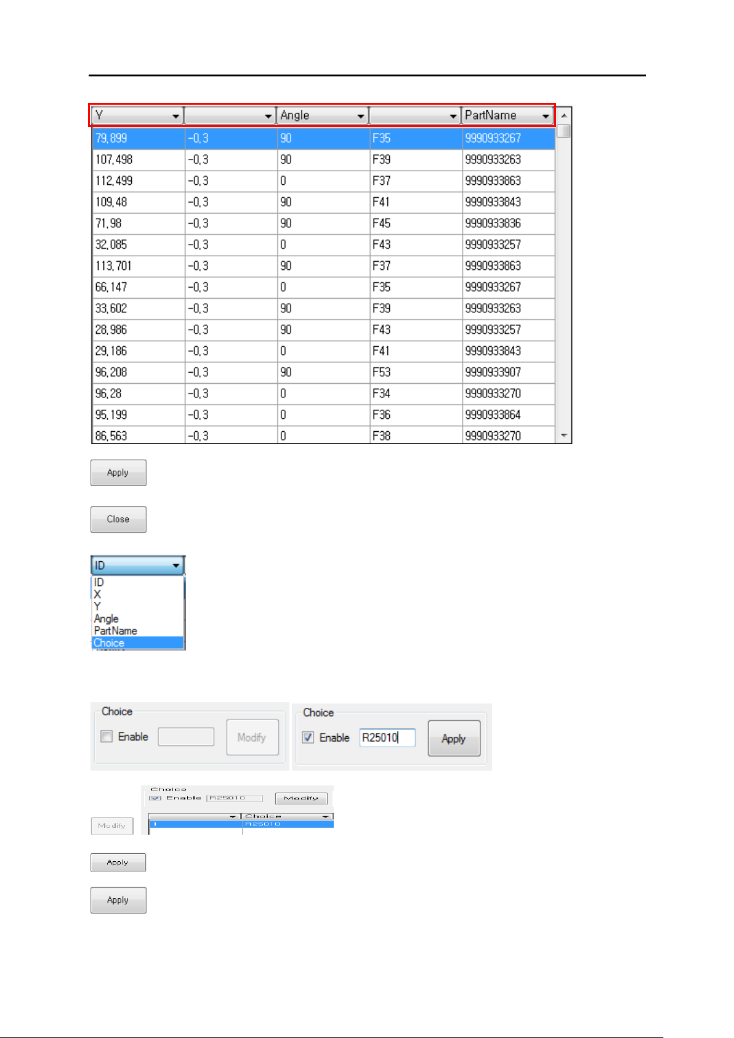Image resolution: width=734 pixels, height=1038 pixels.
Task: Click the PartName cell 9990933836
Action: tap(509, 223)
